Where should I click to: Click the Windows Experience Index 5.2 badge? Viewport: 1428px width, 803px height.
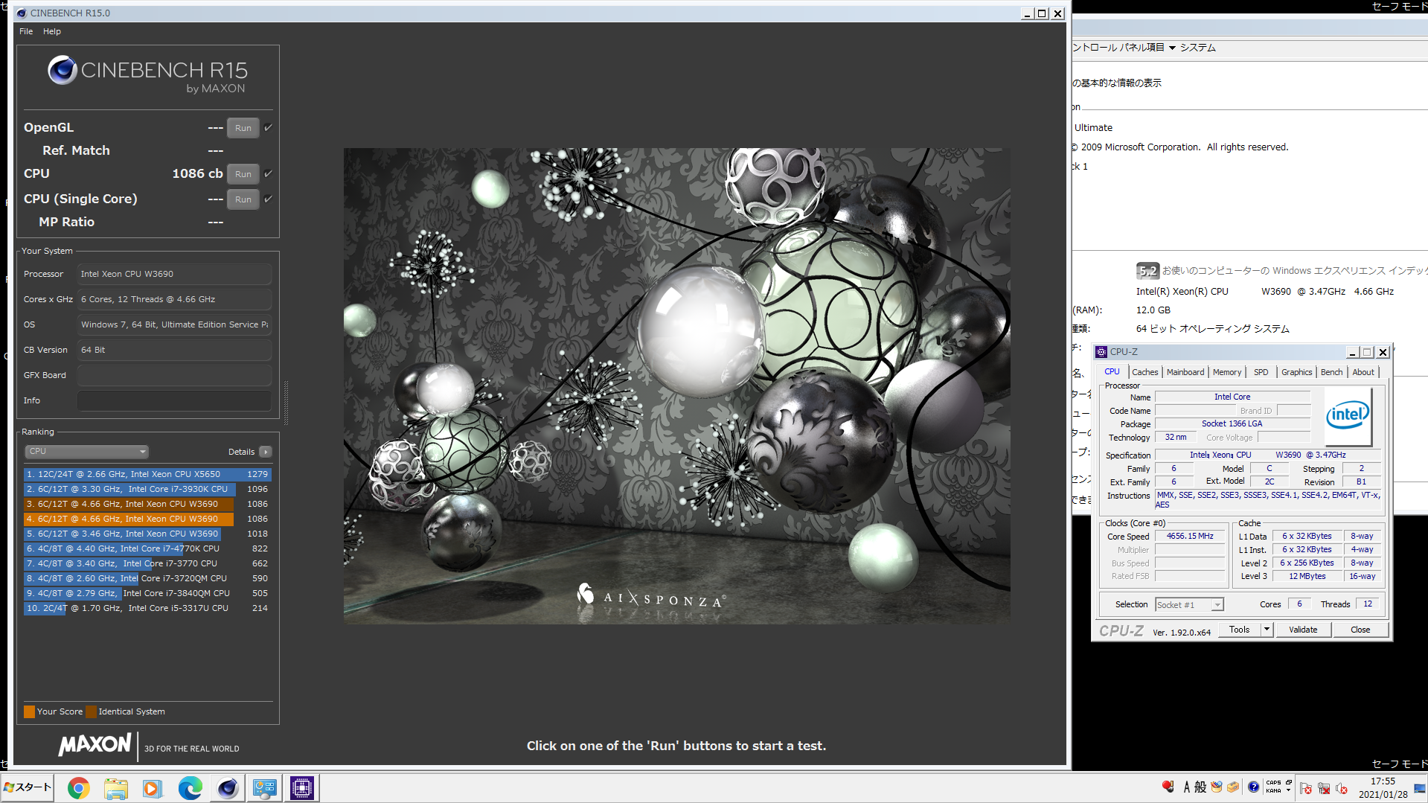point(1147,271)
